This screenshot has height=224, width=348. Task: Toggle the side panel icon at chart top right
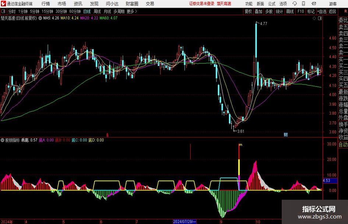point(320,18)
